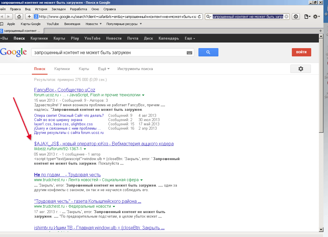Open Play in Google bar
The image size is (328, 237).
point(75,38)
